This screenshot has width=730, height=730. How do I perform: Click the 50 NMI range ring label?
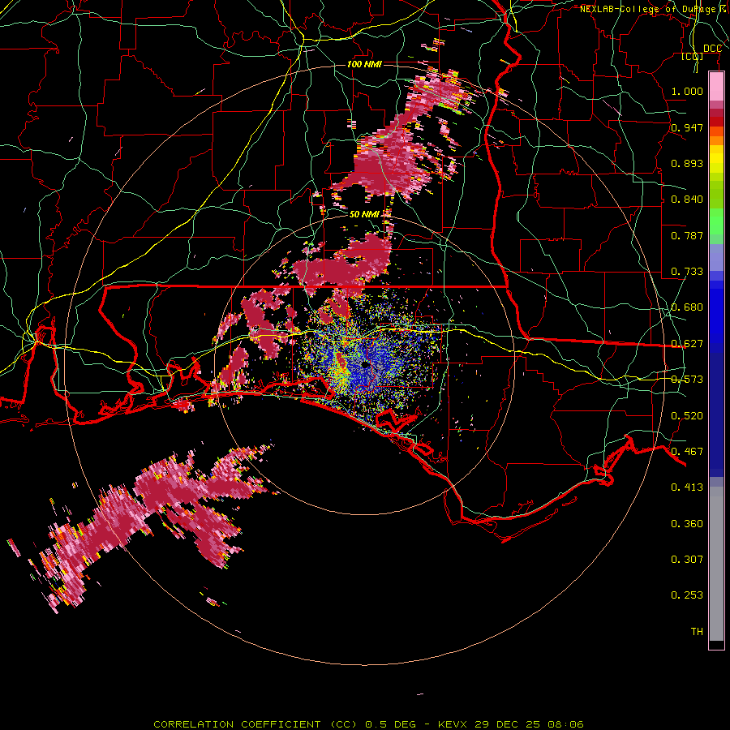pos(364,214)
